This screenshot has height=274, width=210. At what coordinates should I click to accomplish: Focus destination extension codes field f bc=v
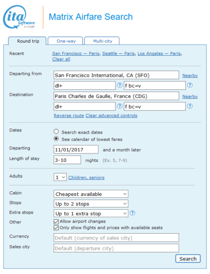155,107
